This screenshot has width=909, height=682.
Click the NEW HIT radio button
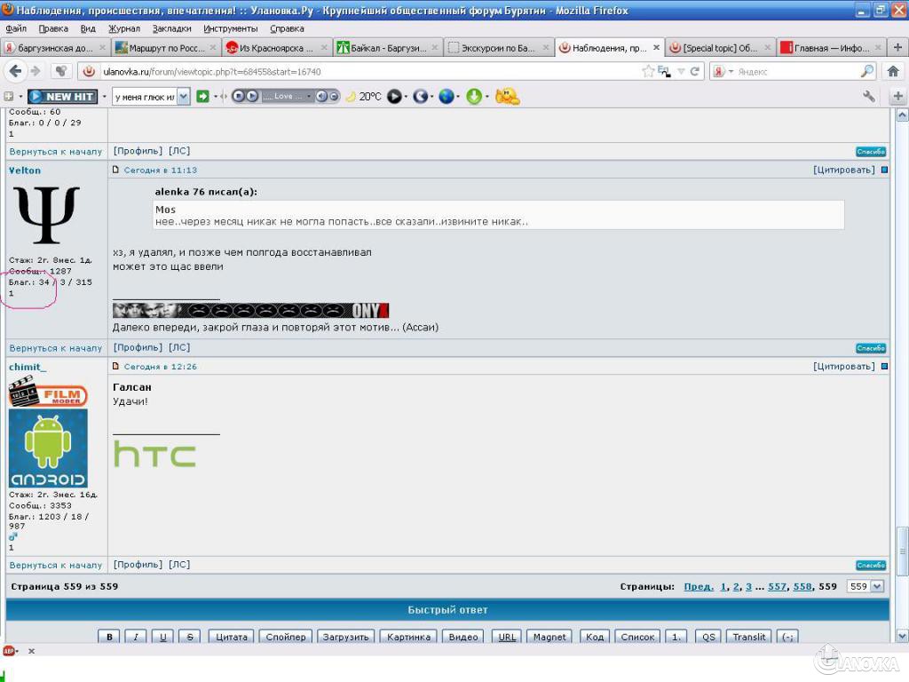(62, 96)
